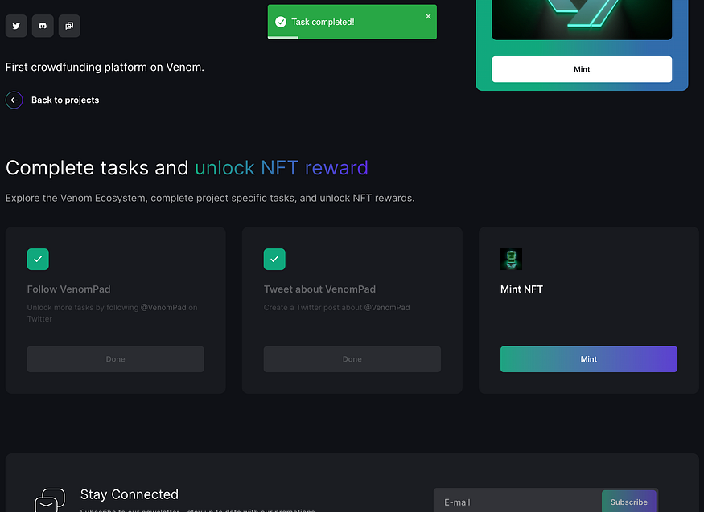Screen dimensions: 704x512
Task: Click @VenomPad link in Follow task
Action: 163,308
